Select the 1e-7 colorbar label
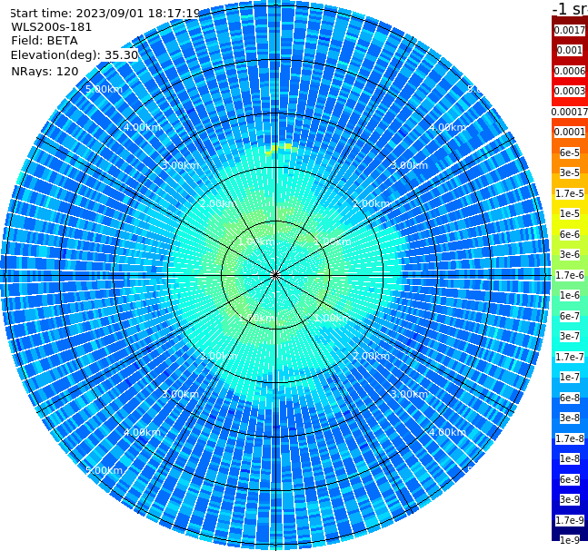Viewport: 588px width, 551px height. pyautogui.click(x=570, y=377)
